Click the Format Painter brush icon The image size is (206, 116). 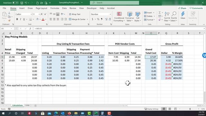[x=9, y=21]
